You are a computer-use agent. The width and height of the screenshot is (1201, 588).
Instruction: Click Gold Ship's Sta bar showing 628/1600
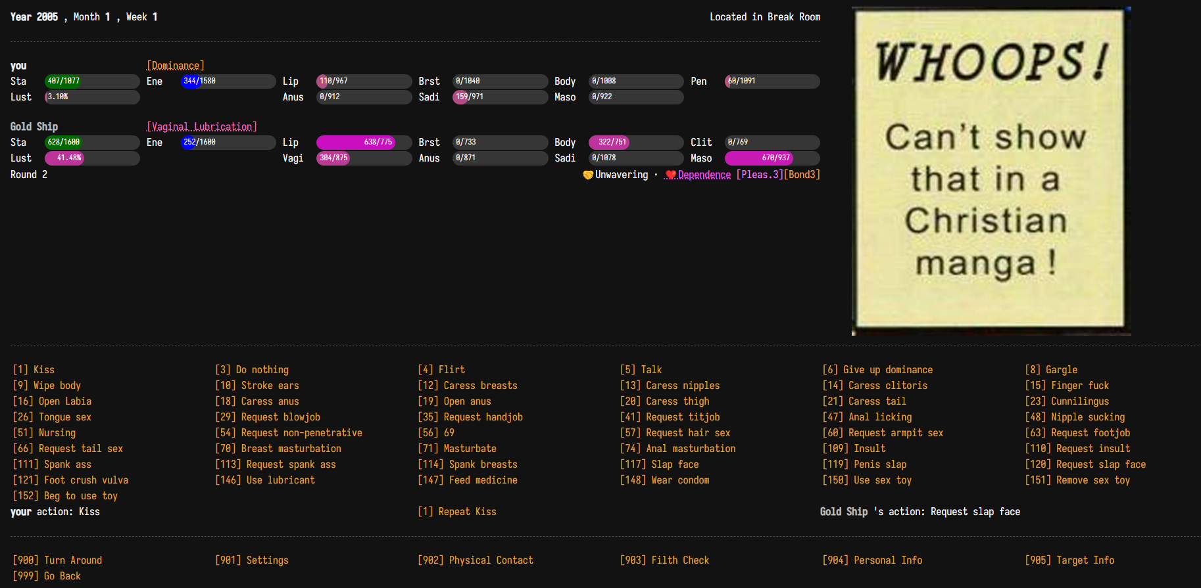tap(92, 143)
